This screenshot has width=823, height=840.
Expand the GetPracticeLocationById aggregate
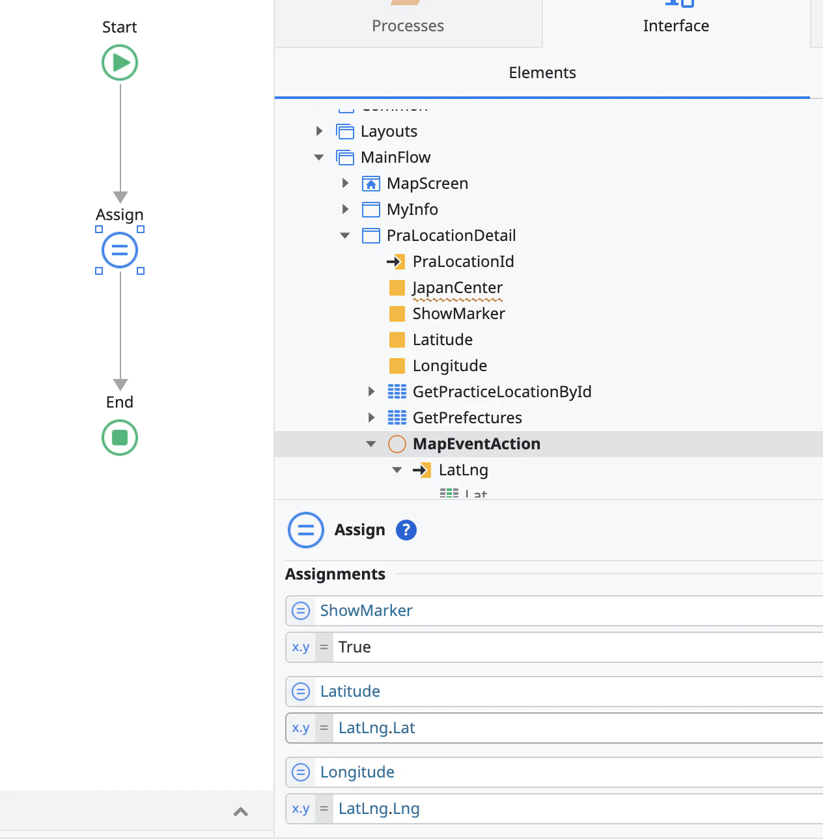click(371, 391)
